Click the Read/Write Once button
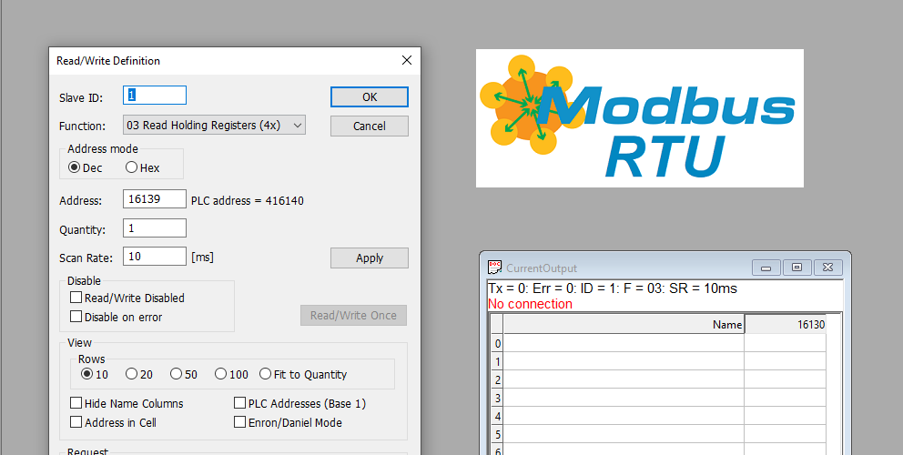Viewport: 903px width, 455px height. (x=353, y=315)
